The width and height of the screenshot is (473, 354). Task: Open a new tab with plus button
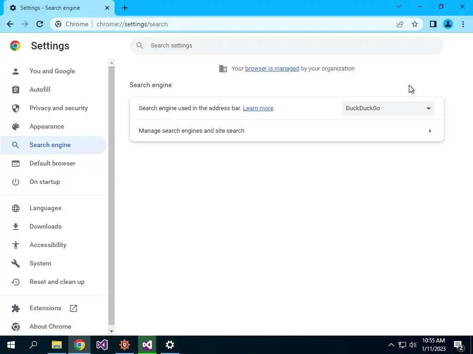[125, 8]
